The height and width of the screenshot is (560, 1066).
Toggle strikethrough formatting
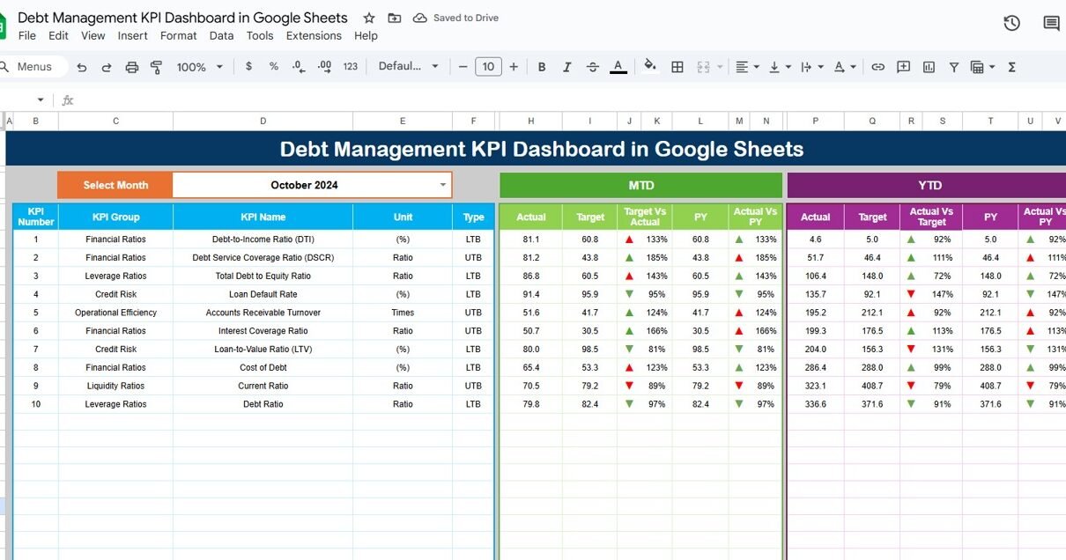pyautogui.click(x=592, y=67)
